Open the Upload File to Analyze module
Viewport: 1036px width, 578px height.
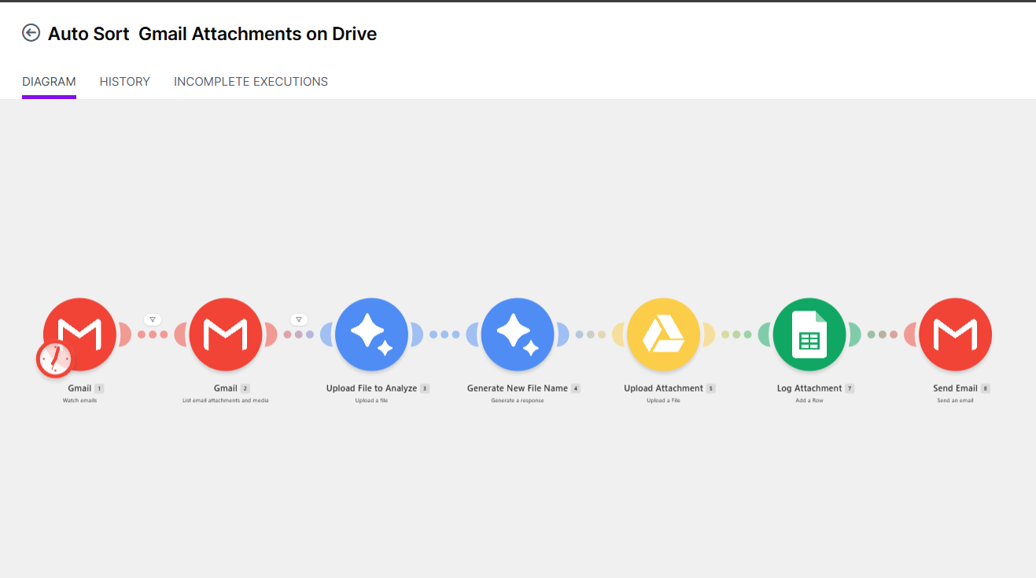(371, 334)
